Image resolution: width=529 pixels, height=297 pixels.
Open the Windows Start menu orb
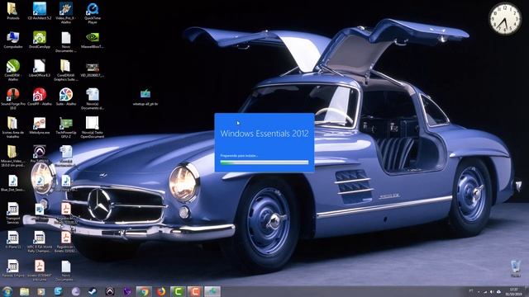coord(7,291)
